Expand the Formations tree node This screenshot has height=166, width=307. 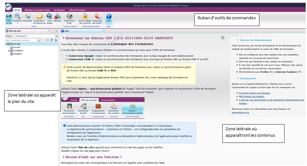[9, 51]
